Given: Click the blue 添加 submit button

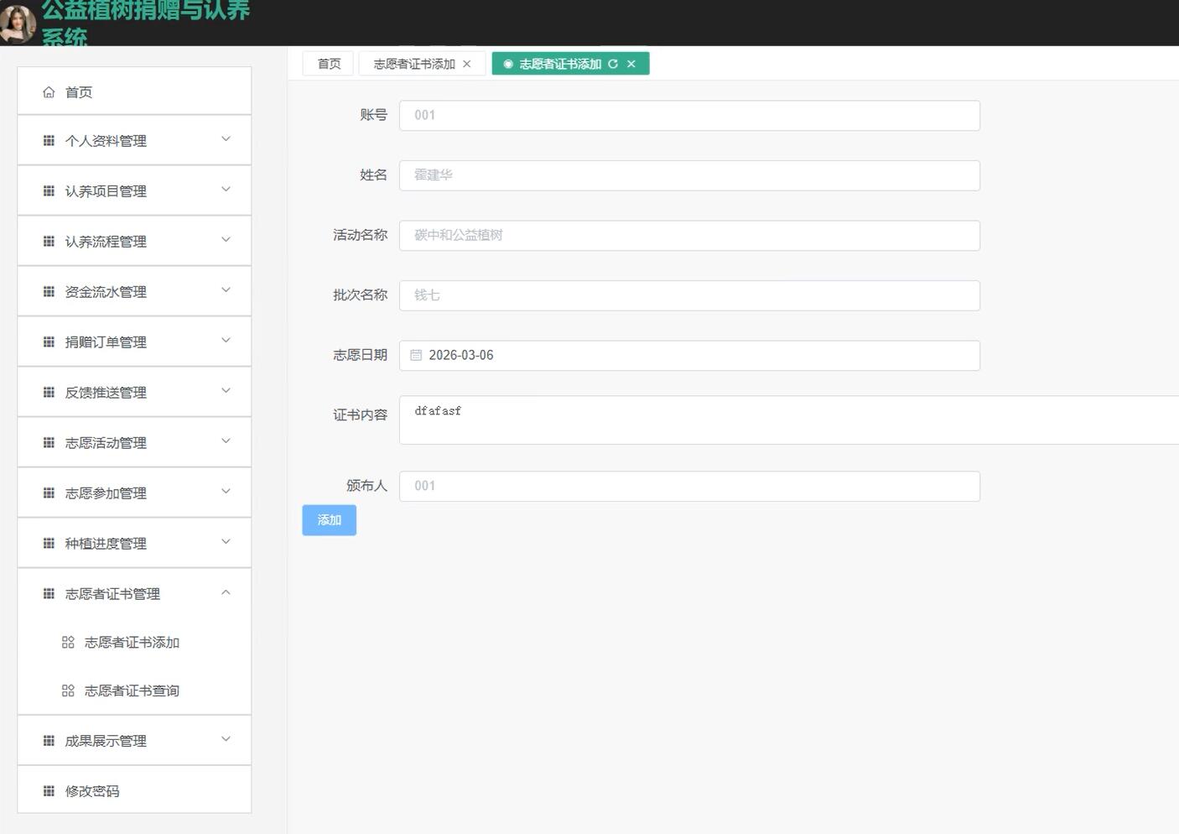Looking at the screenshot, I should click(x=329, y=520).
